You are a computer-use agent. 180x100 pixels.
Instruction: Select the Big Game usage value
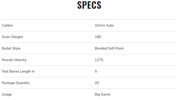click(x=102, y=94)
